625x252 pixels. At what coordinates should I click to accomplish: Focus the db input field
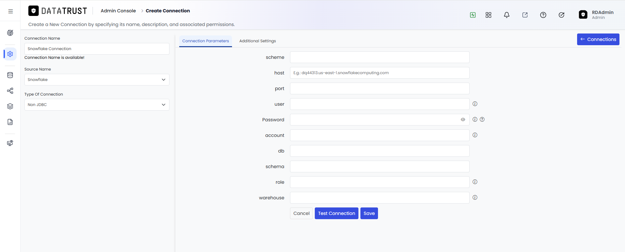point(380,151)
